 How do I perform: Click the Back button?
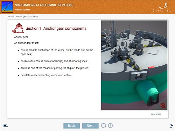71,126
